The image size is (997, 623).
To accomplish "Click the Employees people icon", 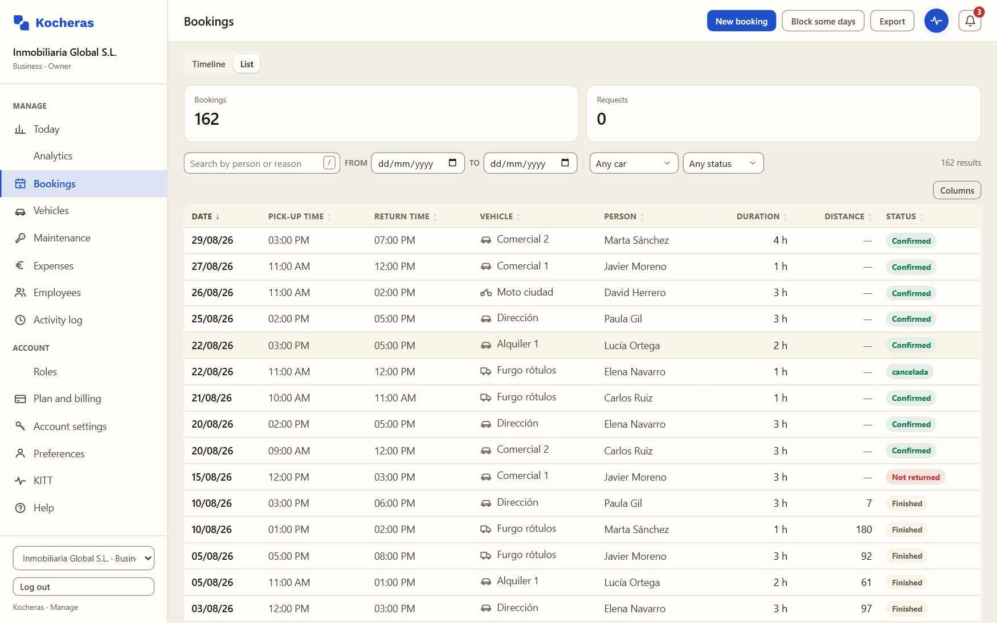I will [20, 293].
